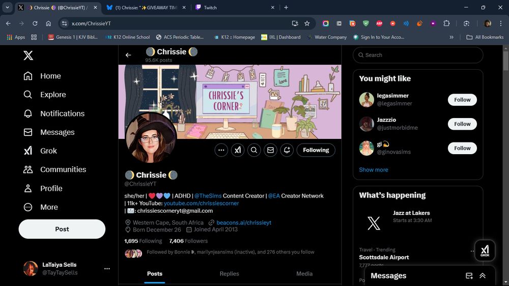Open legasimmer's avatar
The width and height of the screenshot is (509, 286).
(x=366, y=100)
